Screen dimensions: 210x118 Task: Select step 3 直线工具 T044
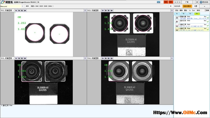[192, 29]
